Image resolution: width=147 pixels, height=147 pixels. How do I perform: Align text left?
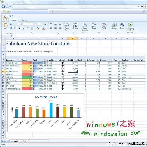point(51,28)
